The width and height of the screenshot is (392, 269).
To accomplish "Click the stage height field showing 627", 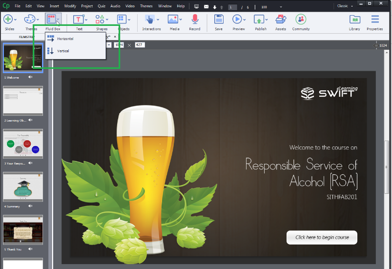I will [140, 45].
